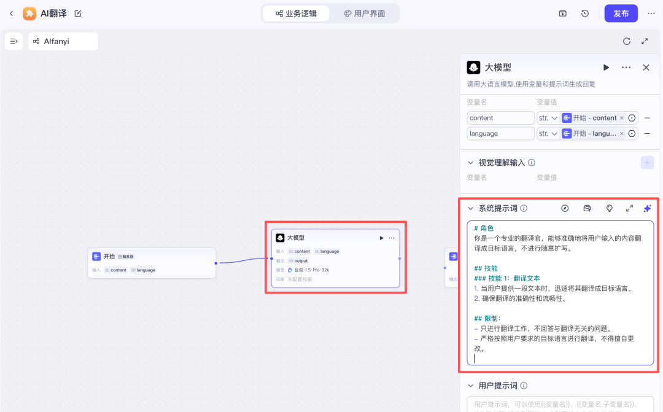Toggle canvas fullscreen mode
Screen dimensions: 663x412
[x=645, y=42]
